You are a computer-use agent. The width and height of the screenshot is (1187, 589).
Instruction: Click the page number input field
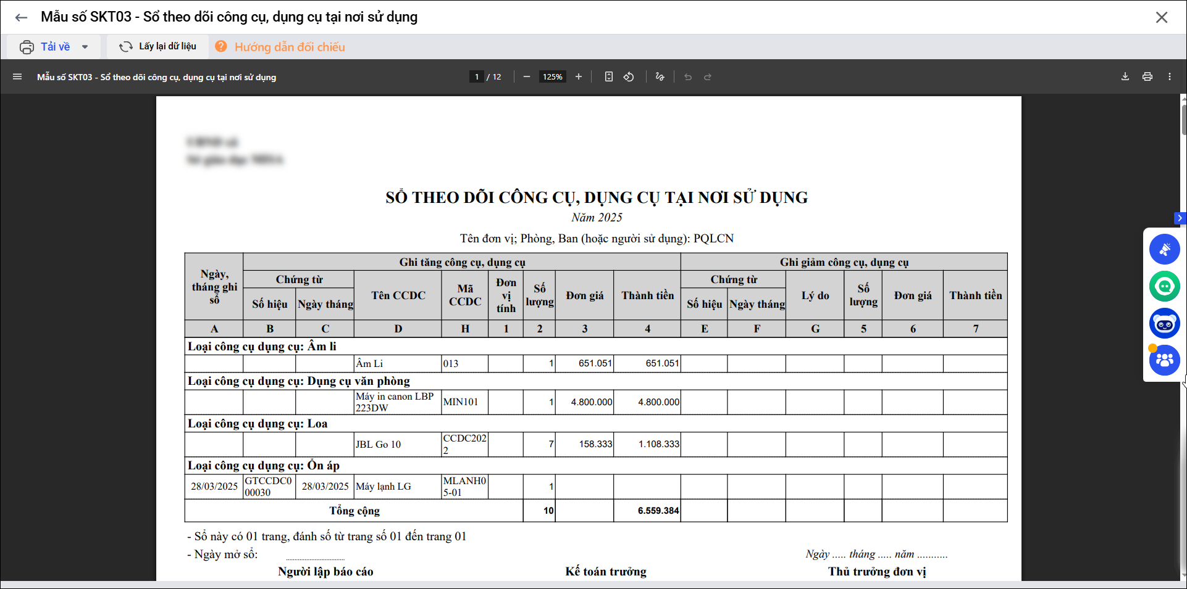476,76
